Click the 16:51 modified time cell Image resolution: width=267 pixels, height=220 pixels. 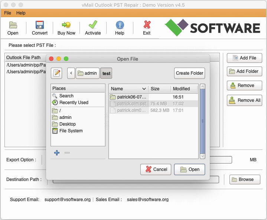pos(178,97)
